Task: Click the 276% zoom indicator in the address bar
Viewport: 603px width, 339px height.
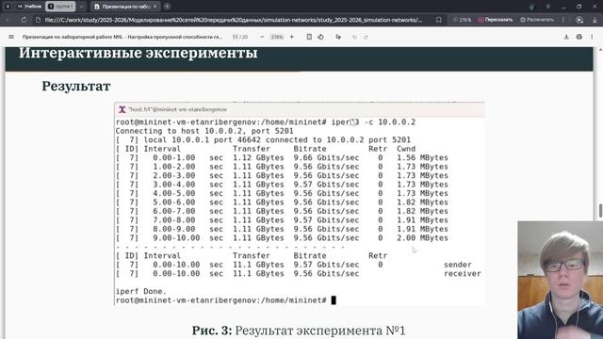Action: [462, 20]
